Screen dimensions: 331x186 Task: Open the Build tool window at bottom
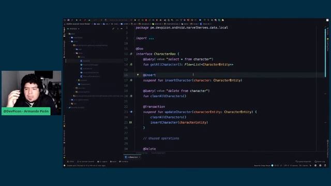[113, 162]
